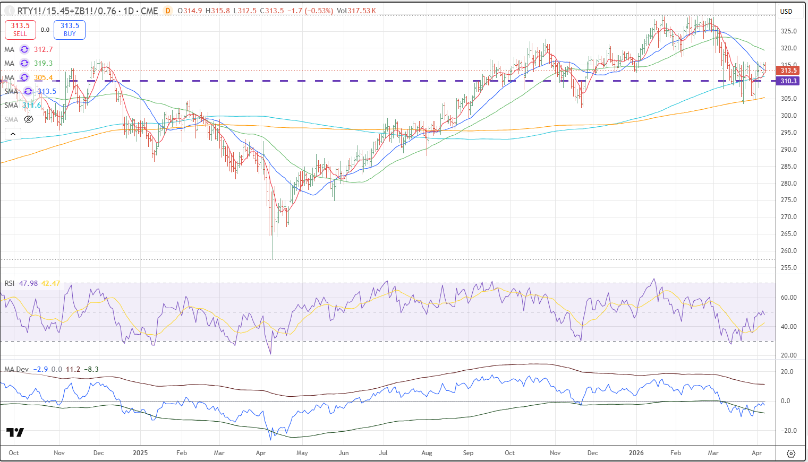Click the symbol logo icon beside RTY1!
Viewport: 808px width, 462px height.
pos(9,11)
